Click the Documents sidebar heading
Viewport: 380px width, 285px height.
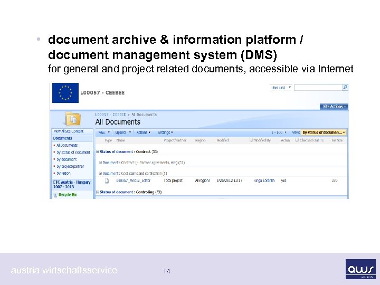click(62, 138)
